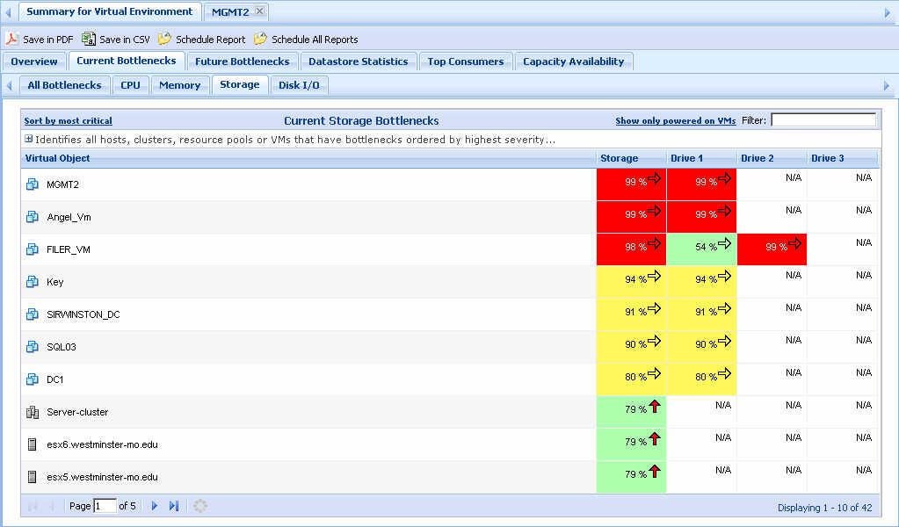Click the VM icon beside Key
Screen dimensions: 899x527
click(x=33, y=282)
